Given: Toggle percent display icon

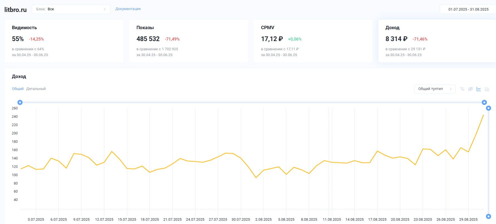Looking at the screenshot, I should pyautogui.click(x=462, y=89).
